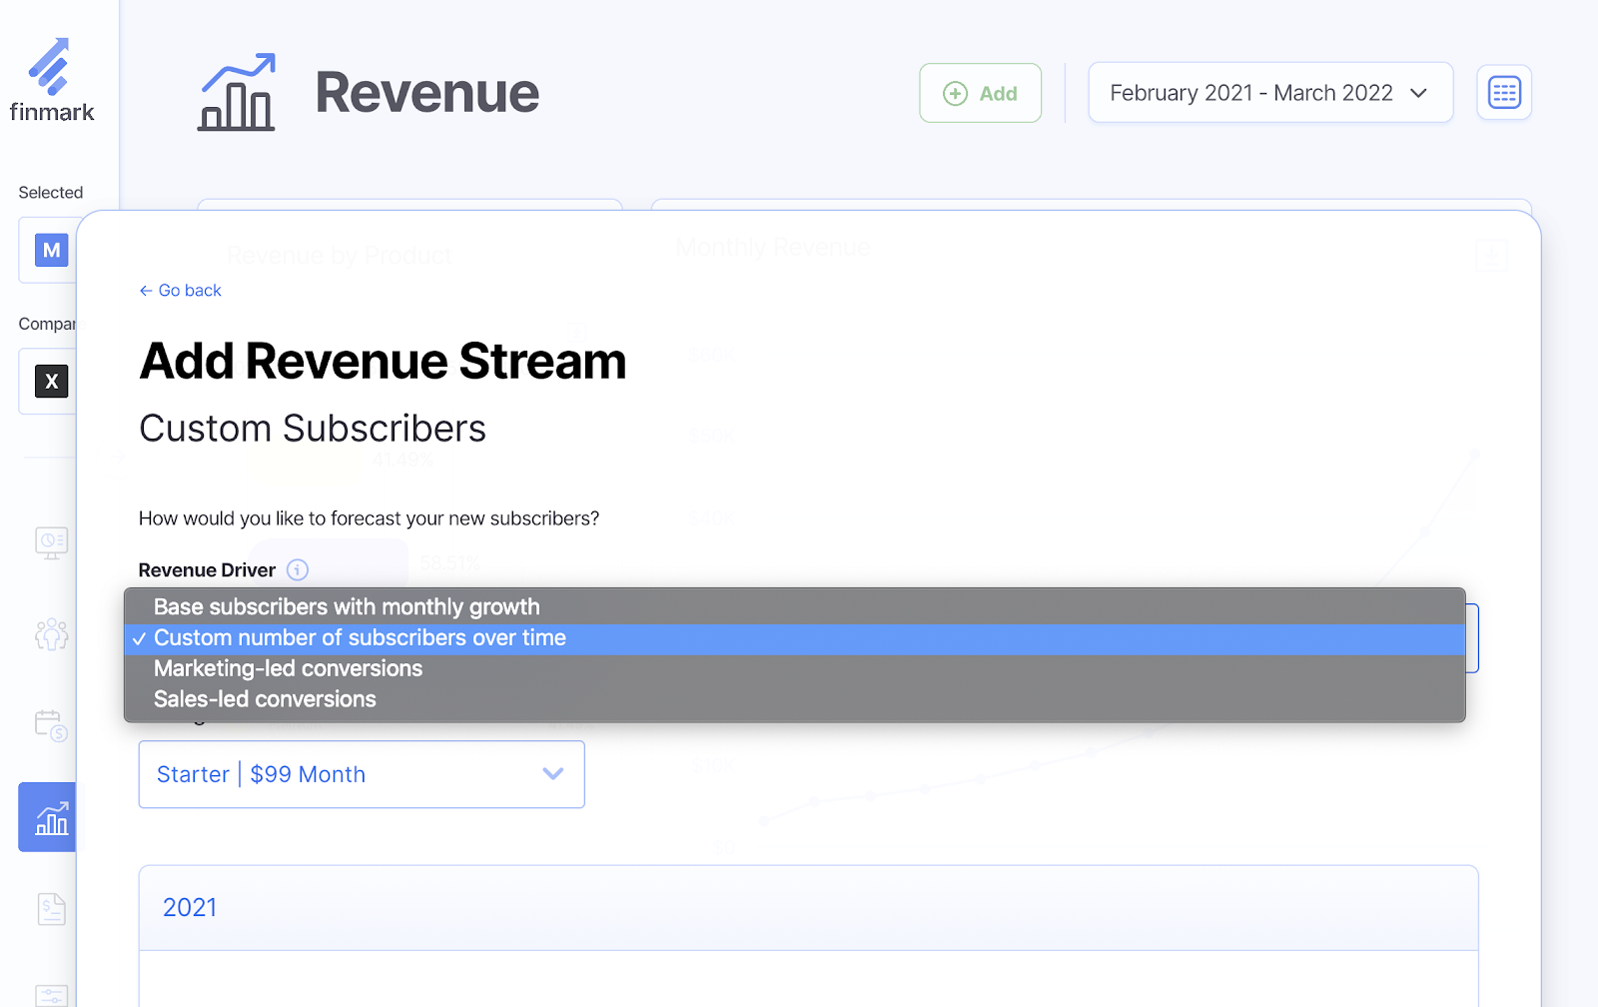Click the finmark logo

pyautogui.click(x=51, y=81)
